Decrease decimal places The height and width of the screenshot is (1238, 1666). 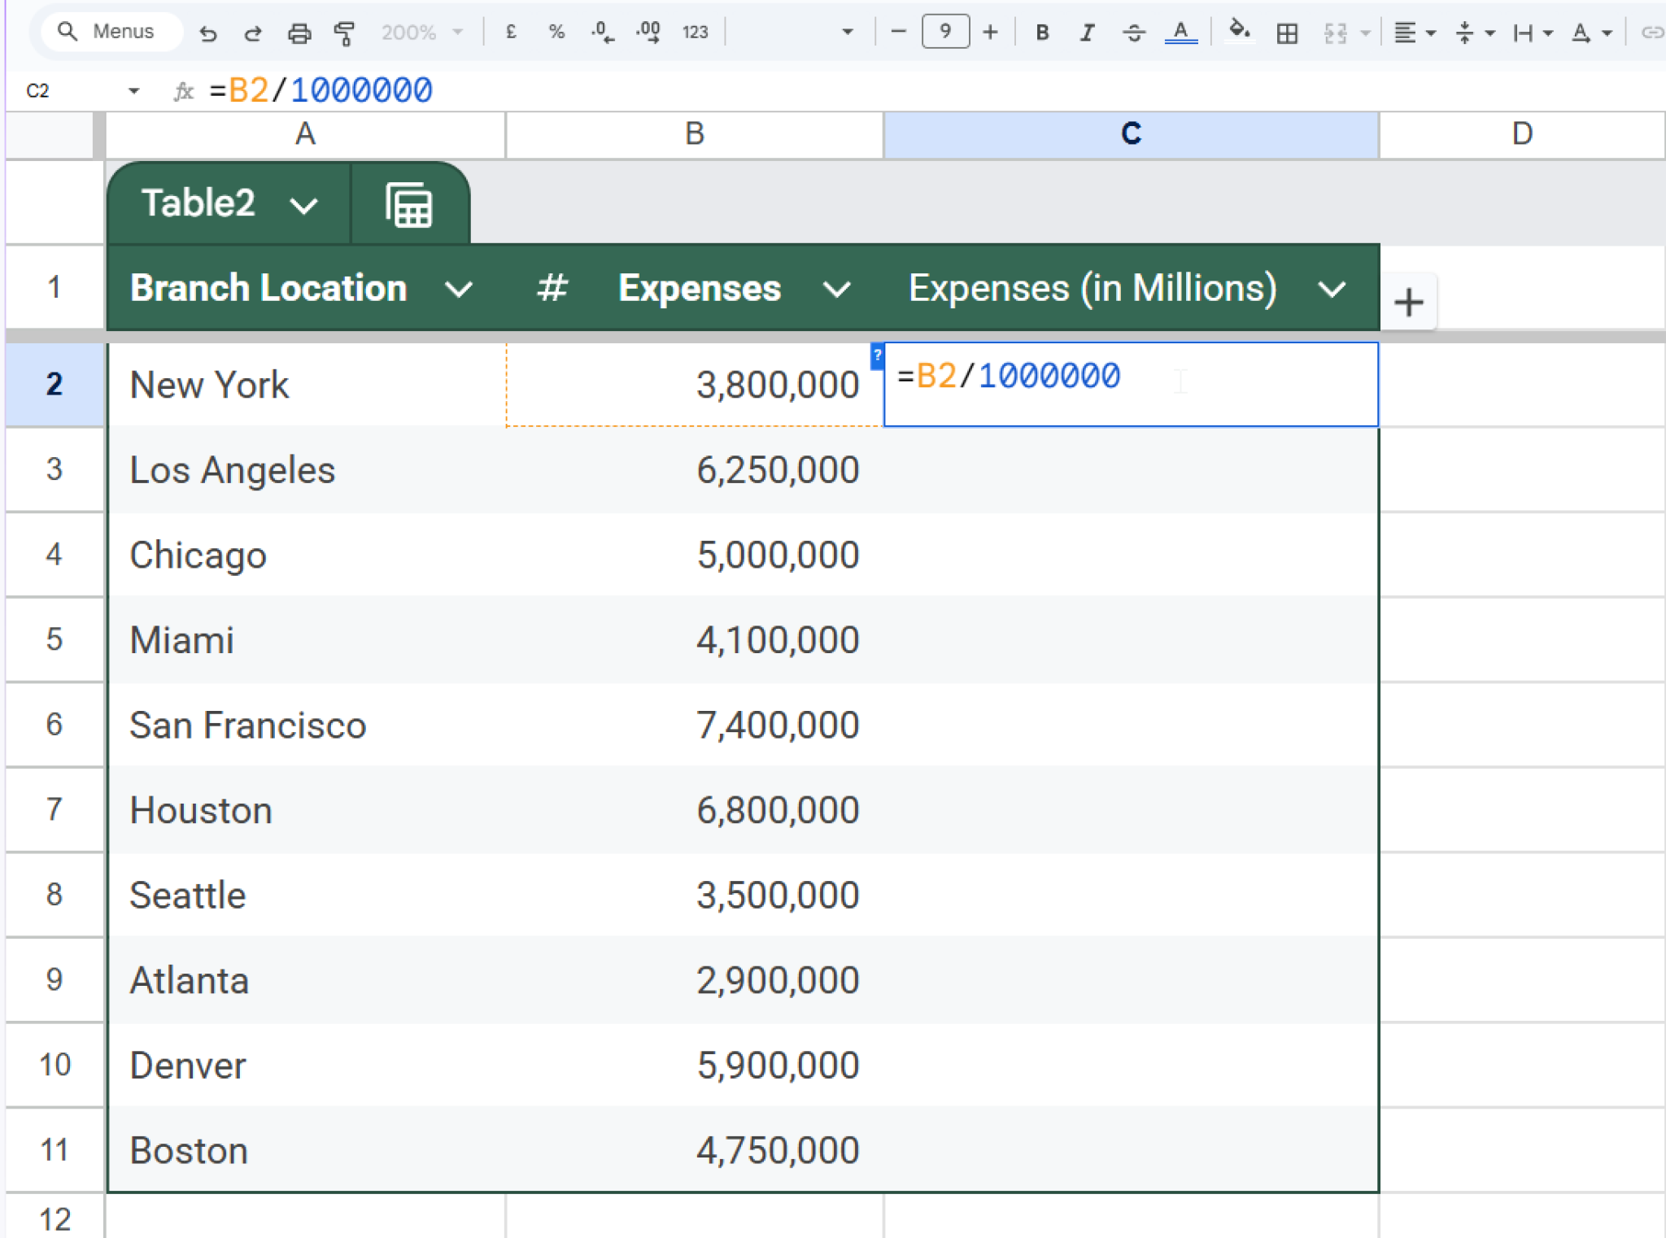603,33
